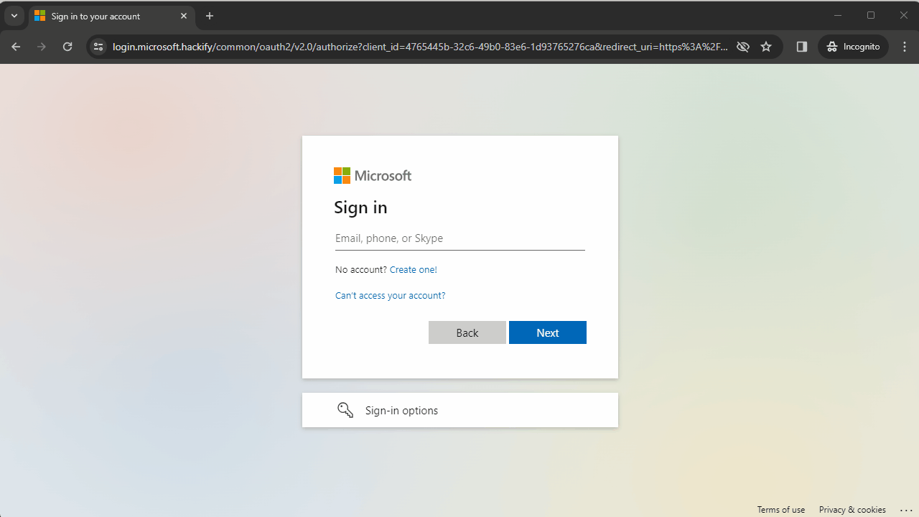
Task: Open the Create one! link
Action: (x=413, y=269)
